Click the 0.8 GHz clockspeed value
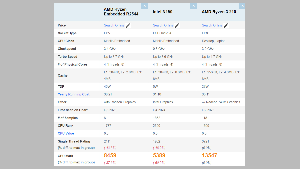The image size is (300, 169). (x=159, y=49)
